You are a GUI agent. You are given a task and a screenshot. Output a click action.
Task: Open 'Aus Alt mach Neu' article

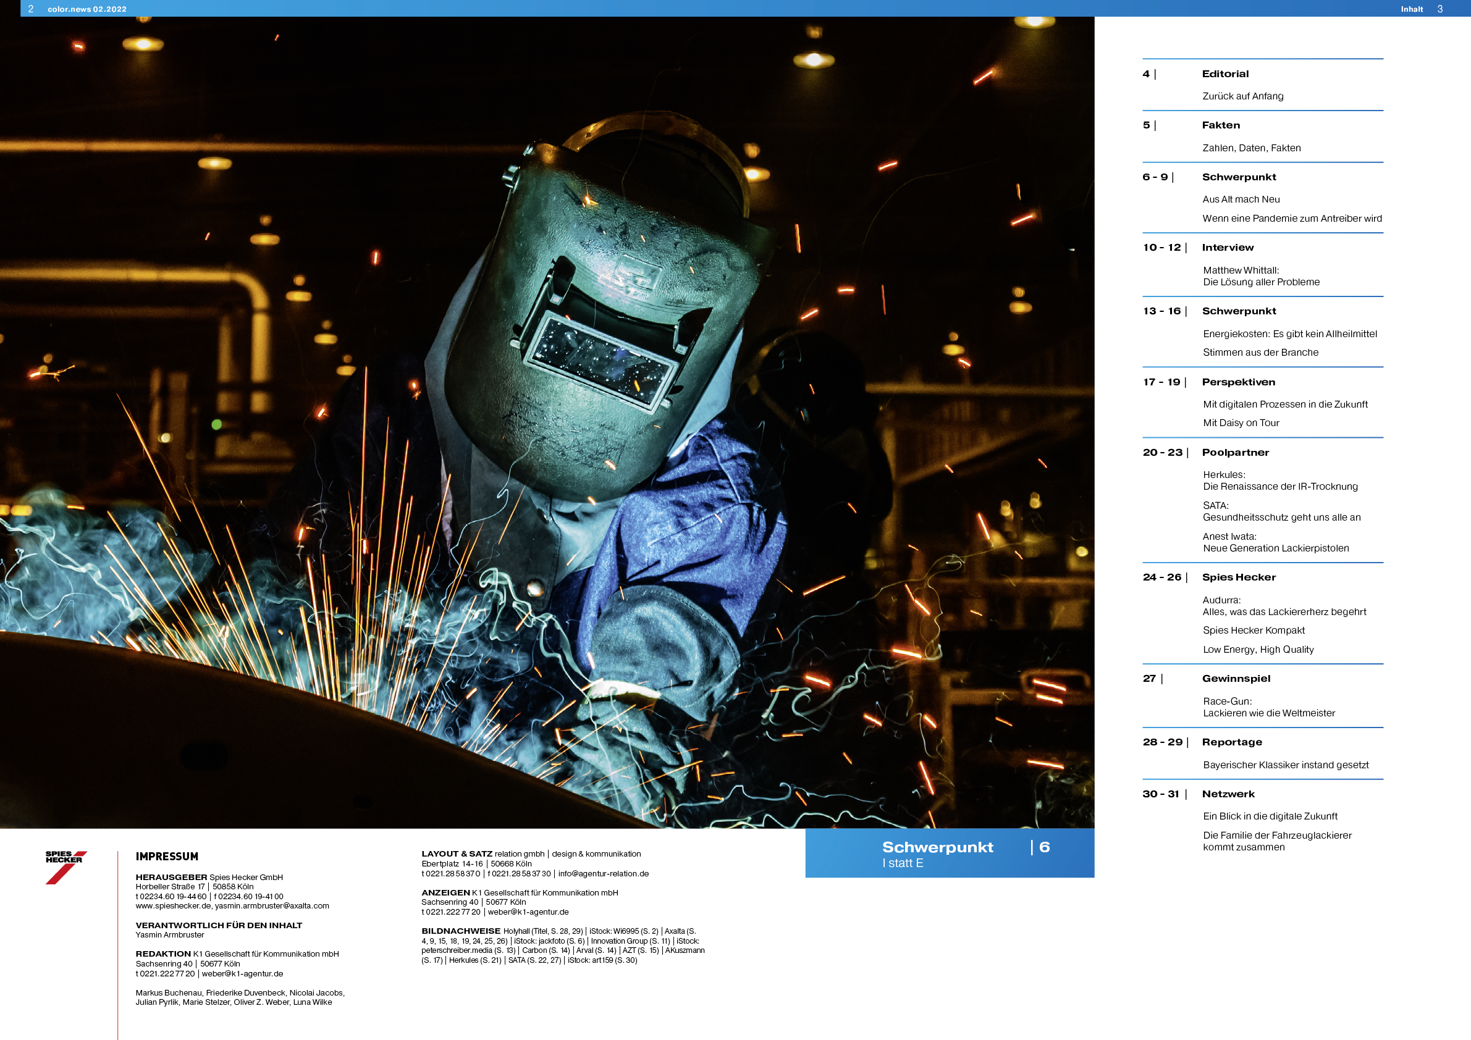[1241, 199]
